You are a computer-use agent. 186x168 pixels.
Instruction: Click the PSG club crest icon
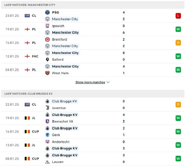tap(47, 12)
